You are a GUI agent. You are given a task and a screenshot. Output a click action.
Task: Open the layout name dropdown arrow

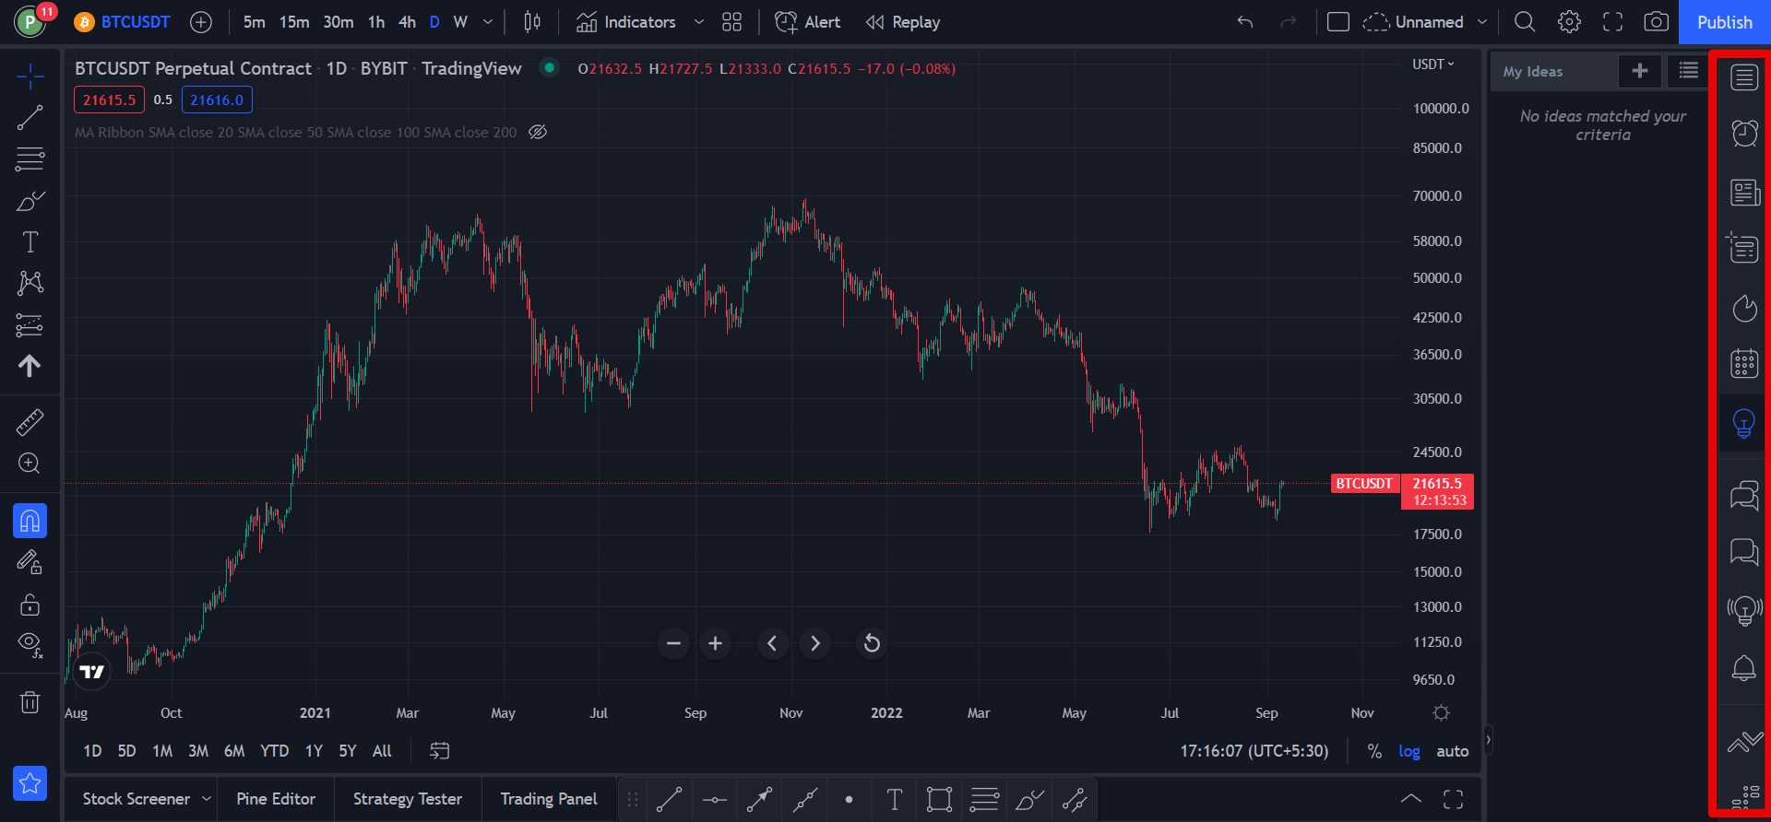(x=1482, y=22)
